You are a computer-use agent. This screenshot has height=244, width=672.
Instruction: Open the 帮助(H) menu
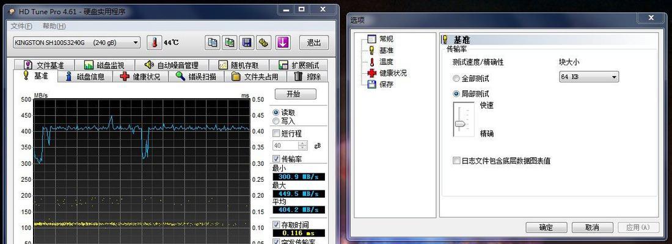54,26
